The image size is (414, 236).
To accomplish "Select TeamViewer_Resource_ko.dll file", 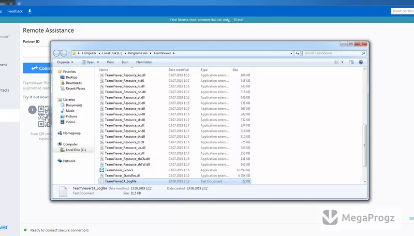I will [x=125, y=75].
